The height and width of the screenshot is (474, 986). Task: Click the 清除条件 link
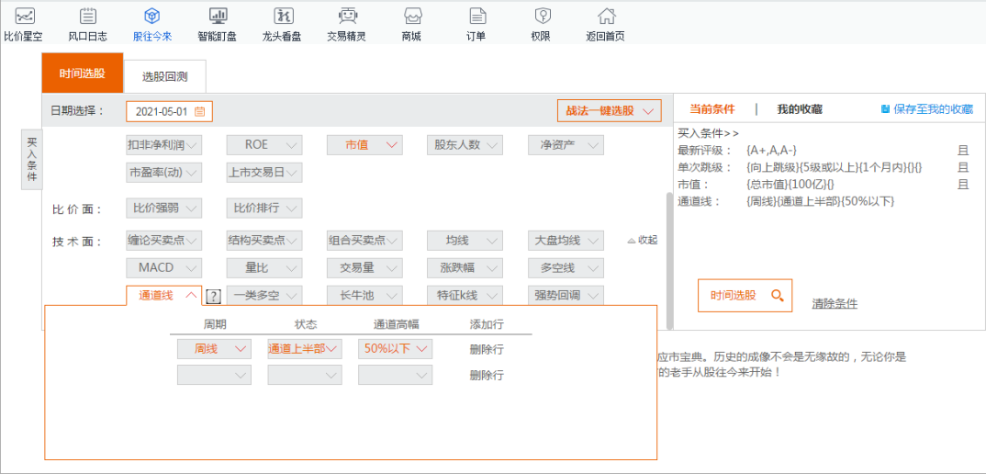tap(835, 304)
